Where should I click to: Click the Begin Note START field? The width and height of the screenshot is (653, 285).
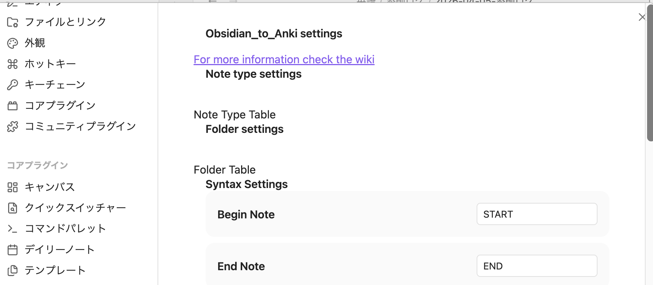click(537, 214)
